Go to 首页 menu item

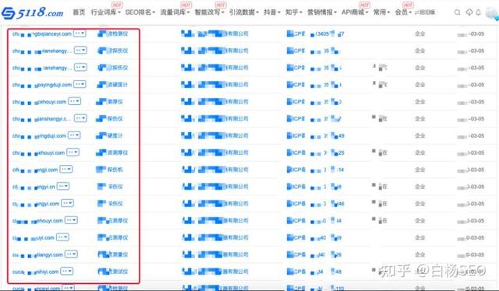tap(79, 12)
